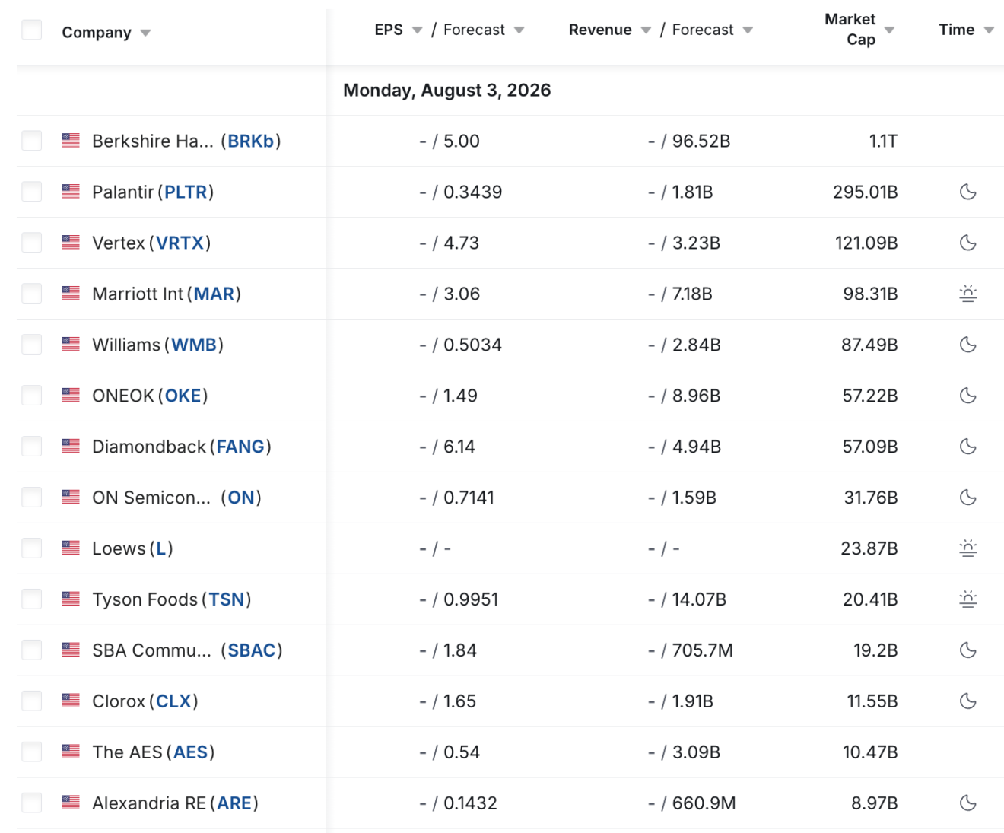Open the PLTR ticker link
1004x833 pixels.
(186, 192)
